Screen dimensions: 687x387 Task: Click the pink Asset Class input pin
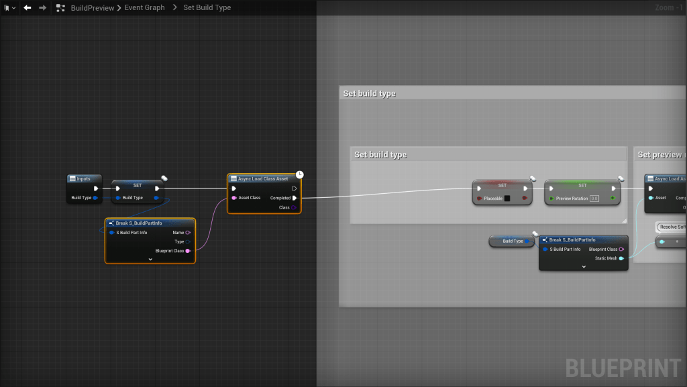(234, 198)
